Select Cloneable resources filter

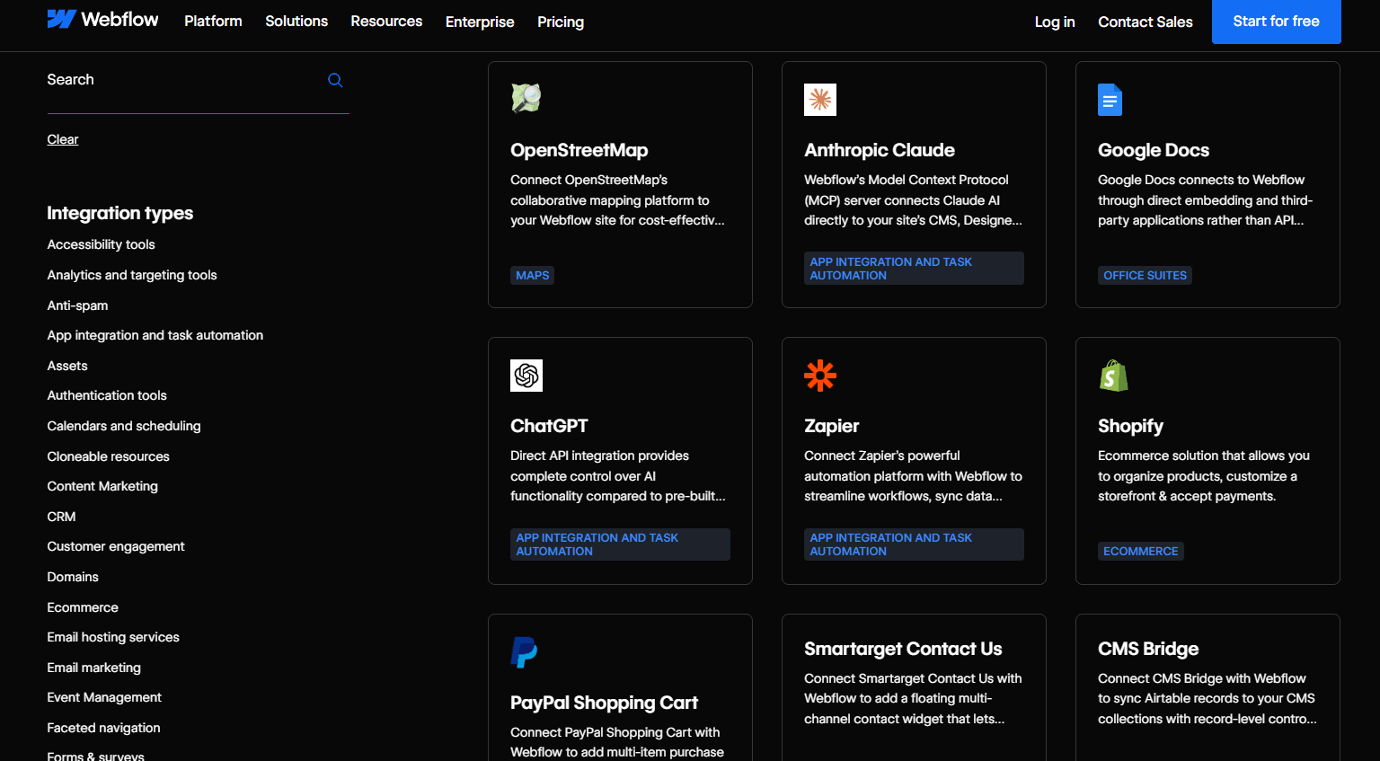click(x=108, y=456)
